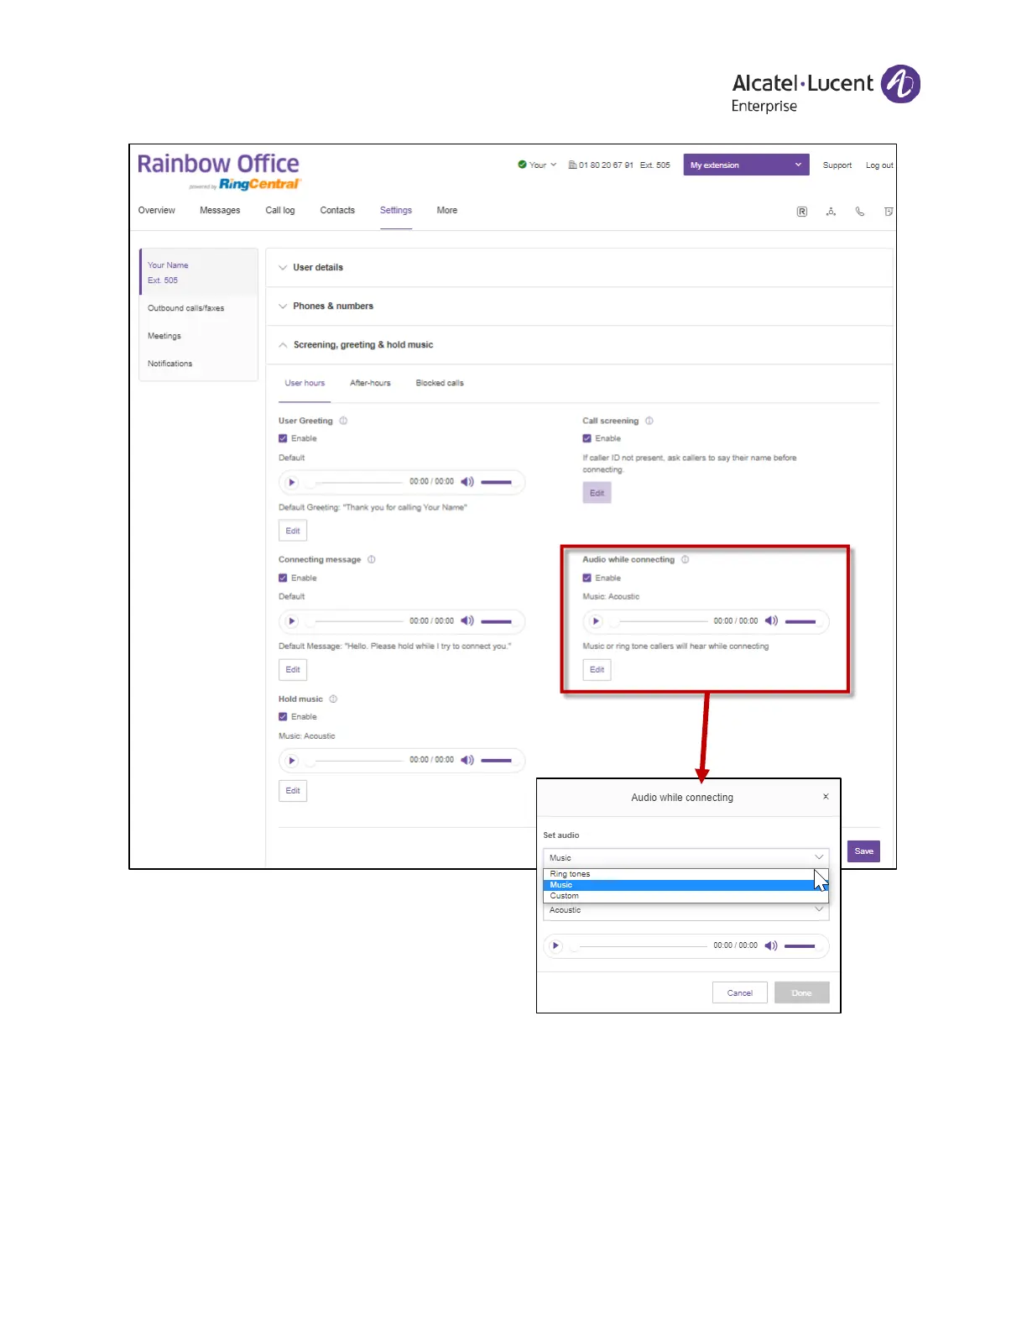Open the Call log menu

[280, 211]
